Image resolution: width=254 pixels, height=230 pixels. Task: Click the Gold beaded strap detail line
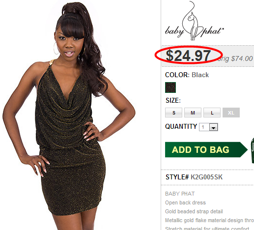pos(194,211)
